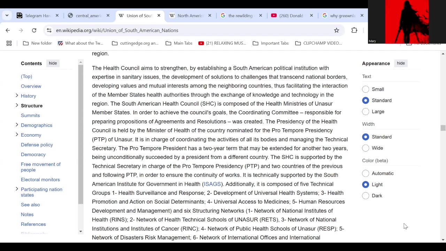446x251 pixels.
Task: Open the extensions puzzle icon
Action: [354, 30]
